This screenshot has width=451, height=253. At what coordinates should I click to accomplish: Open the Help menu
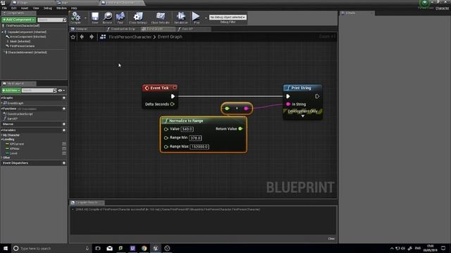(74, 8)
